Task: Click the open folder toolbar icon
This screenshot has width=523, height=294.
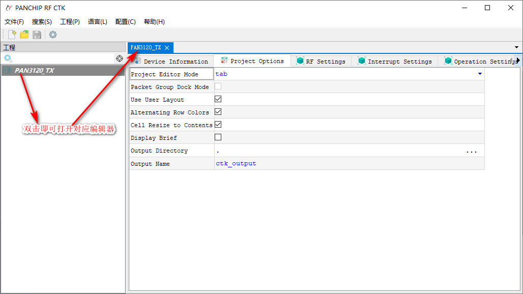Action: click(24, 35)
